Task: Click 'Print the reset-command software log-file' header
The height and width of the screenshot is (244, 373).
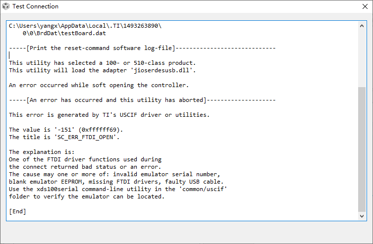Action: [x=101, y=48]
